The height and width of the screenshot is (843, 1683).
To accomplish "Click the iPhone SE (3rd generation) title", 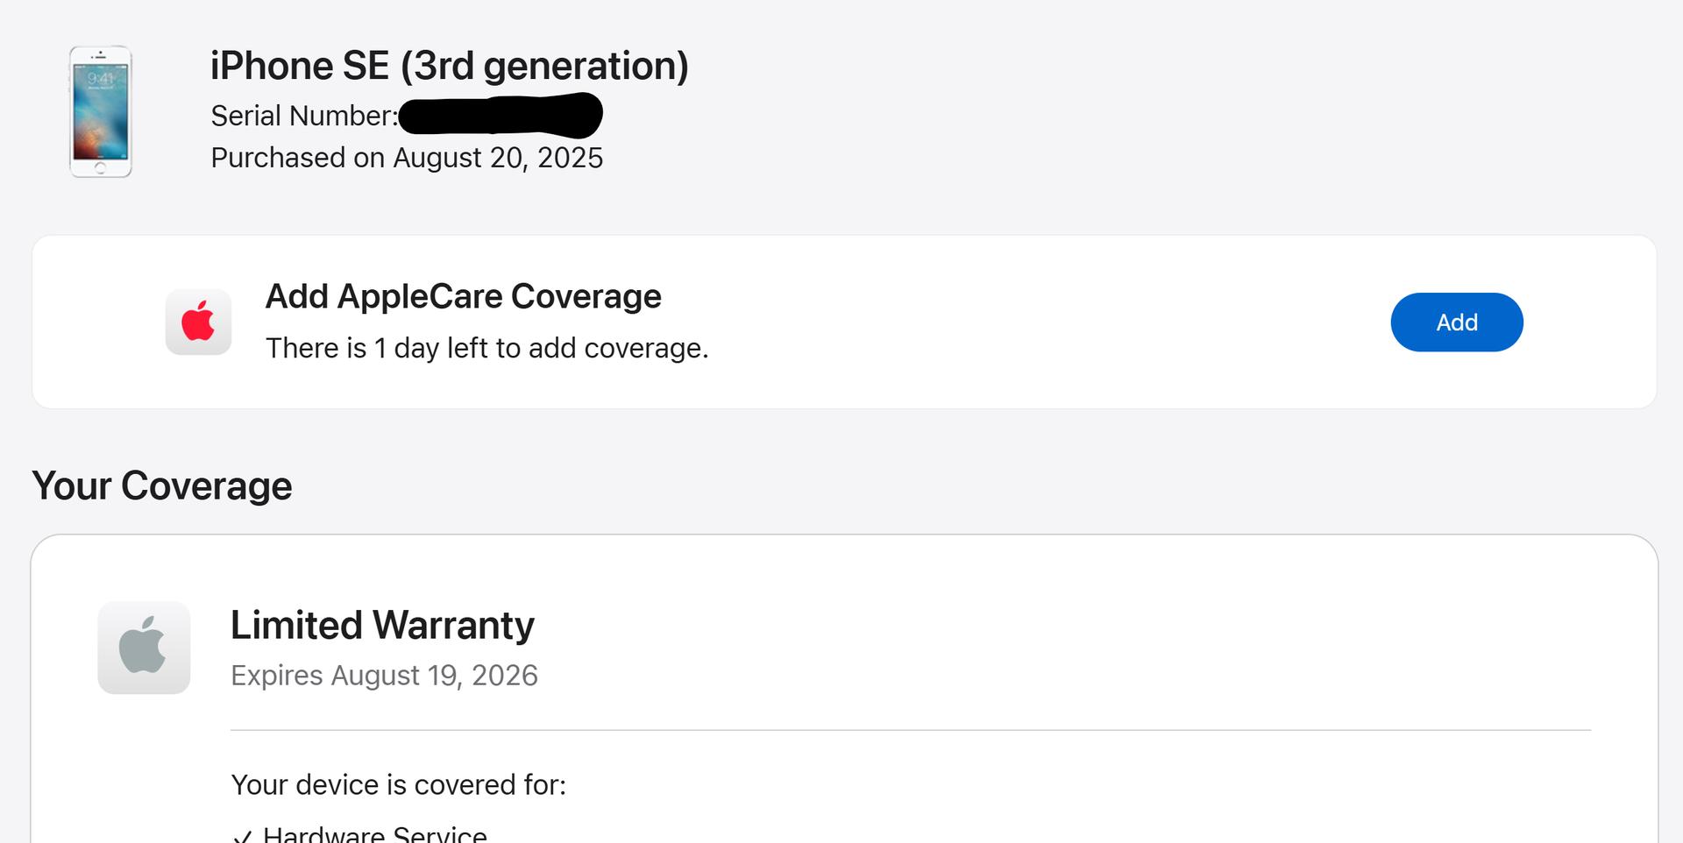I will (449, 66).
